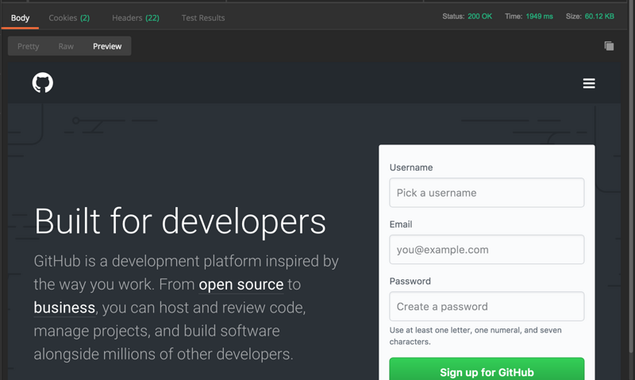Click the Sign up for GitHub button
The width and height of the screenshot is (635, 380).
487,371
